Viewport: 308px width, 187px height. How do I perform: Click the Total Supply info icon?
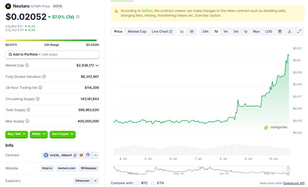[29, 110]
